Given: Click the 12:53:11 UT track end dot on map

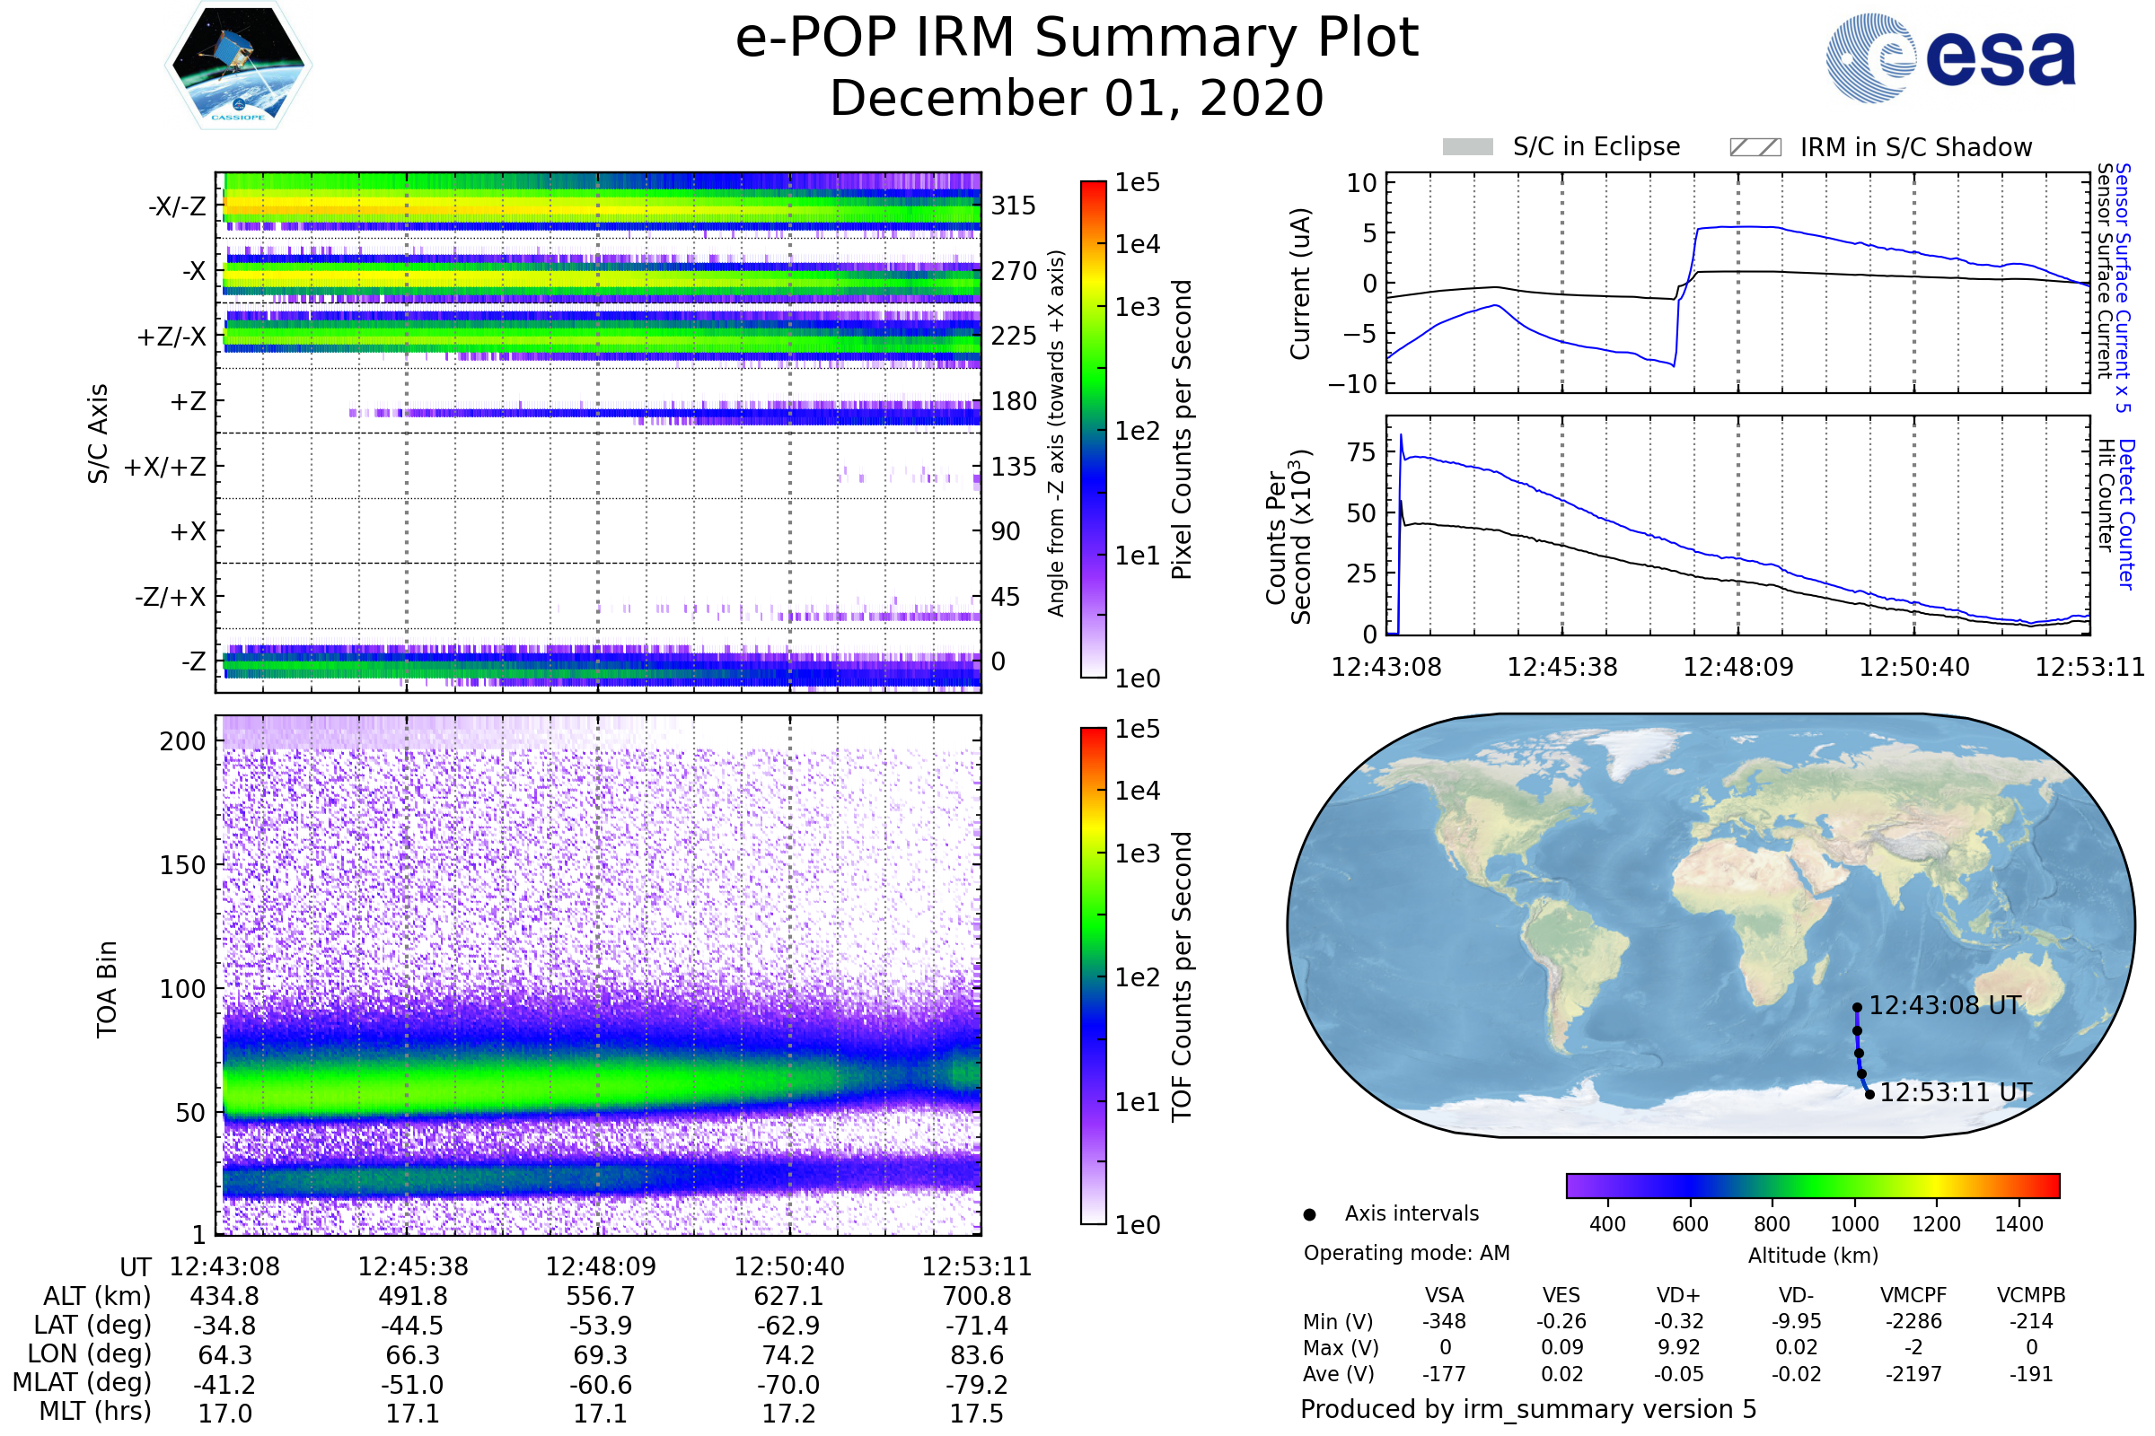Looking at the screenshot, I should coord(1869,1094).
